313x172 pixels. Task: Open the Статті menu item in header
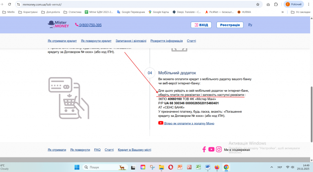coord(191,41)
